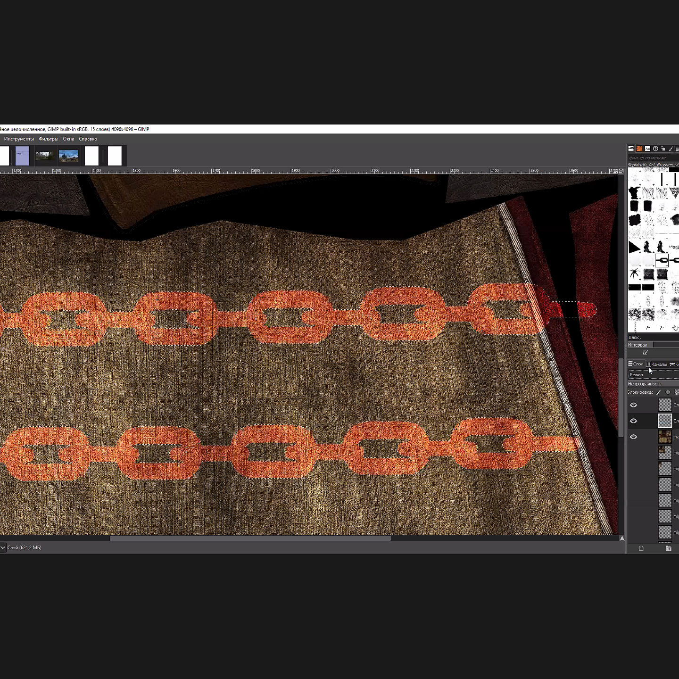The width and height of the screenshot is (679, 679).
Task: Toggle lock position and size icon
Action: (x=668, y=392)
